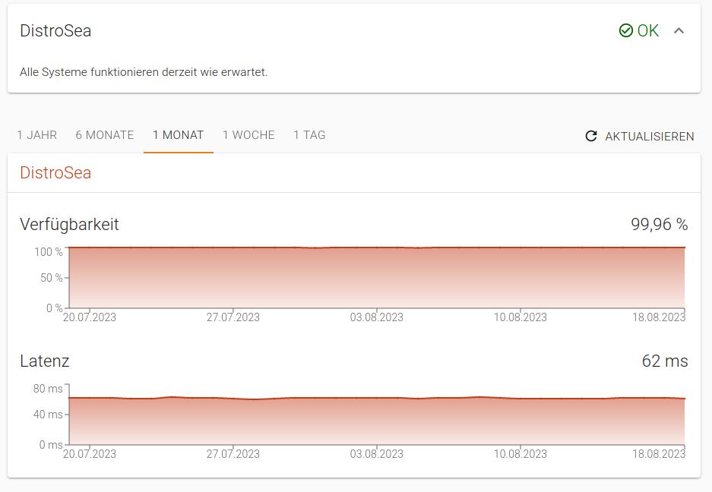This screenshot has width=712, height=492.
Task: Click the 99,96 % availability value
Action: click(x=660, y=224)
